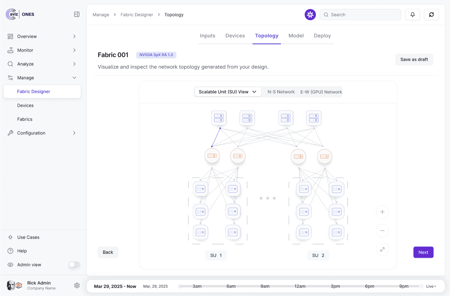Switch to the Devices tab
450x296 pixels.
click(x=235, y=36)
